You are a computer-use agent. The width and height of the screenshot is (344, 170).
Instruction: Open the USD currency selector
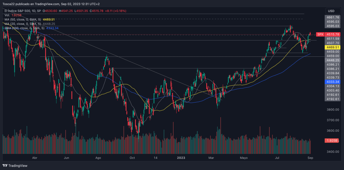pyautogui.click(x=331, y=10)
